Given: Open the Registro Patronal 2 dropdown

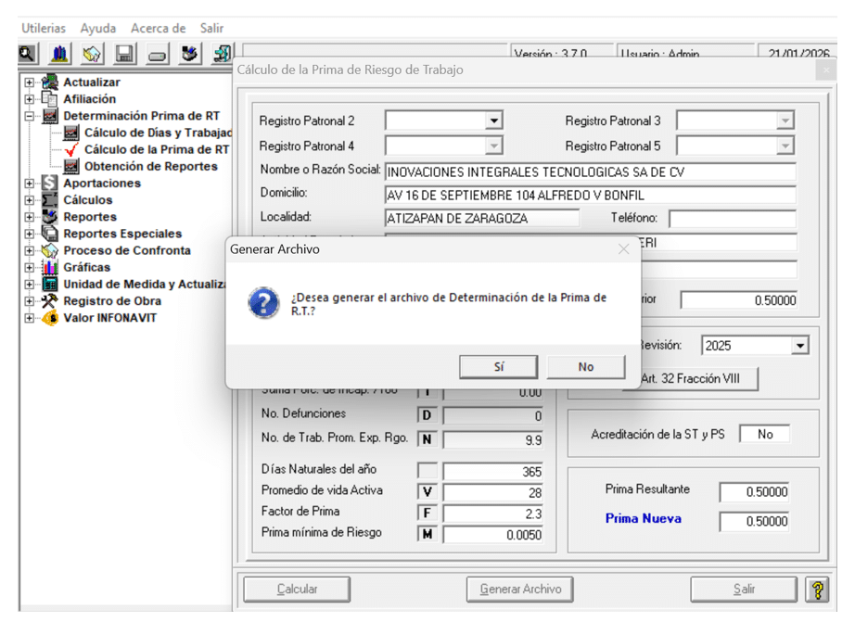Looking at the screenshot, I should tap(494, 121).
